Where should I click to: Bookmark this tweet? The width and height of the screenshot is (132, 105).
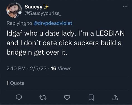point(91,97)
